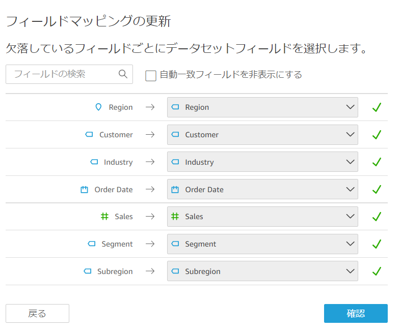Open the Sales mapping dropdown

pyautogui.click(x=262, y=217)
